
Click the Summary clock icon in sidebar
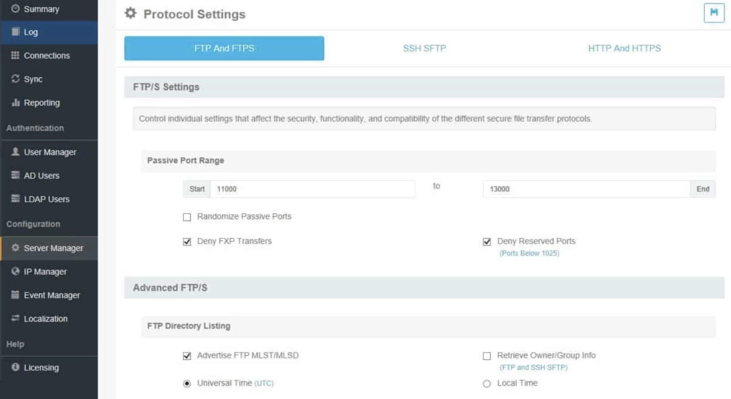pyautogui.click(x=16, y=9)
